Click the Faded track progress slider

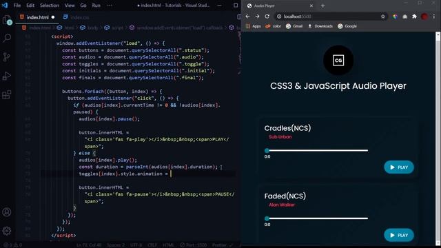tap(316, 218)
